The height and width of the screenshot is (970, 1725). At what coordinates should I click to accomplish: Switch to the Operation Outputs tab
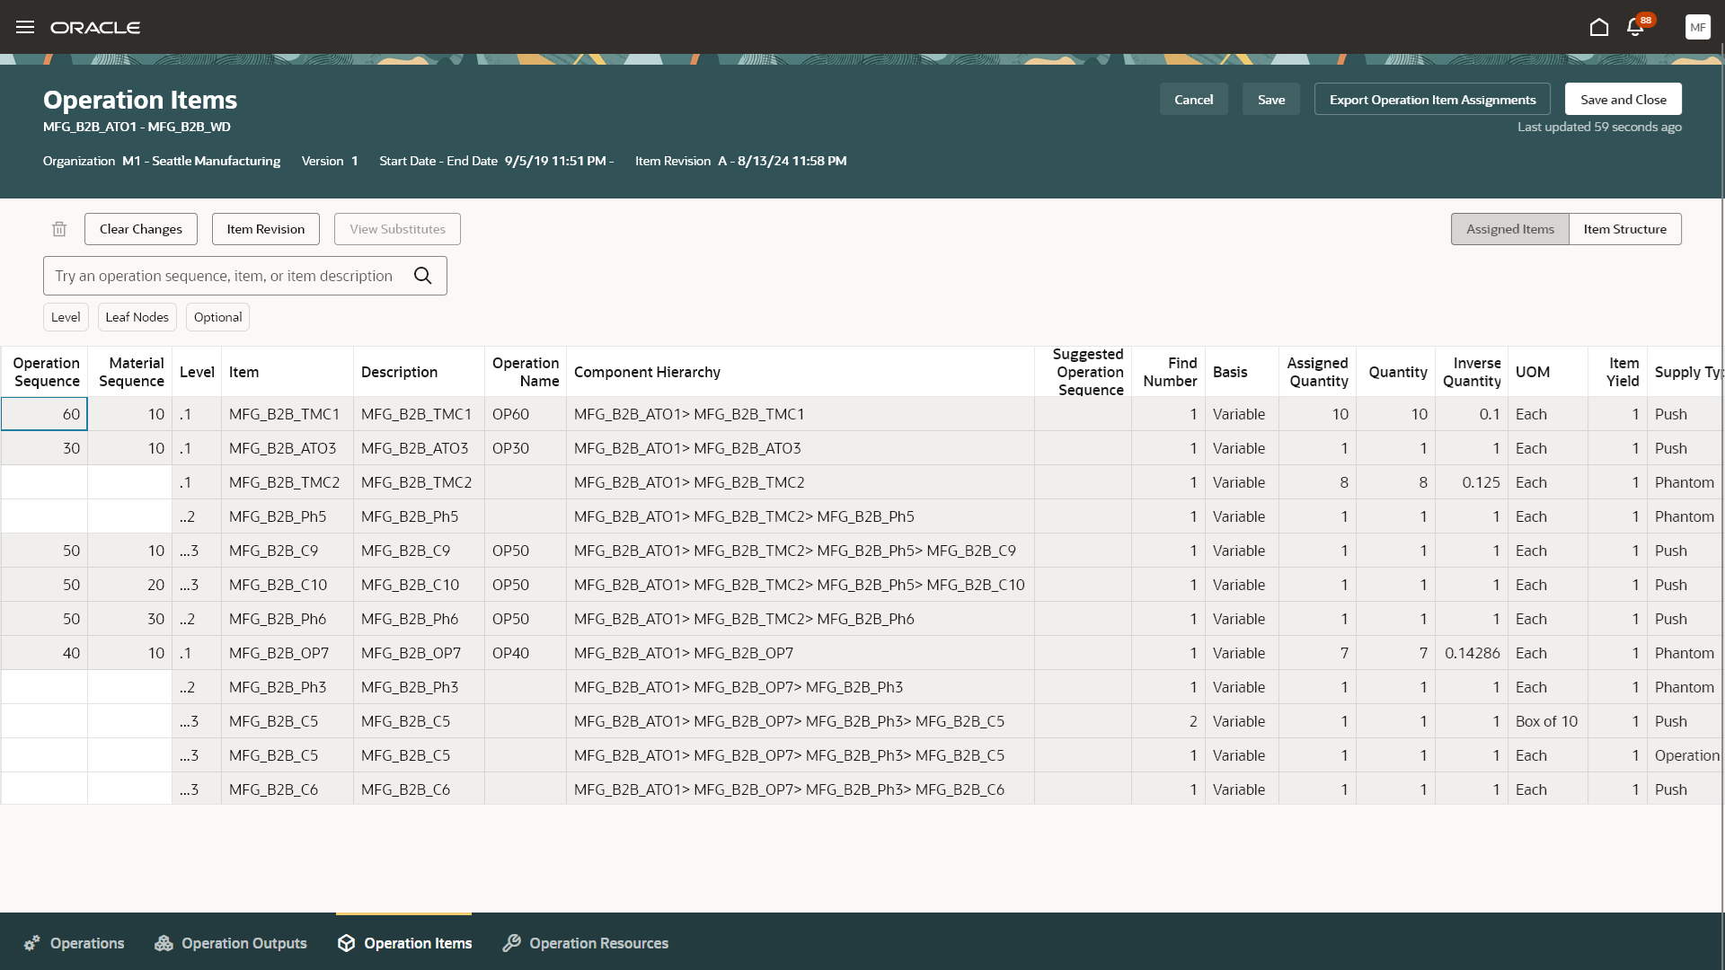(231, 943)
